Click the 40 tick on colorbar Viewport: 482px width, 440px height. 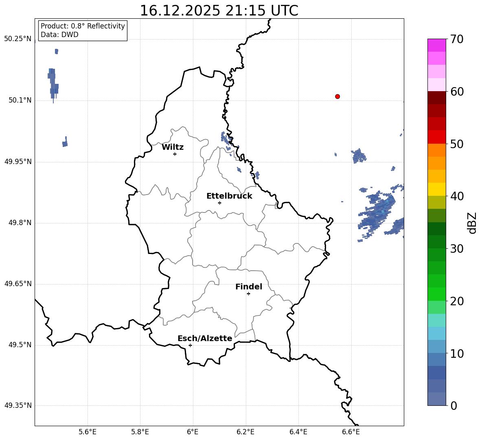tap(456, 196)
